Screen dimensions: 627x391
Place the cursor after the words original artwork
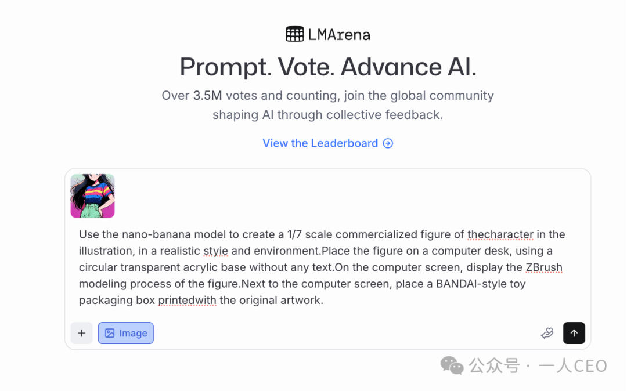[323, 300]
